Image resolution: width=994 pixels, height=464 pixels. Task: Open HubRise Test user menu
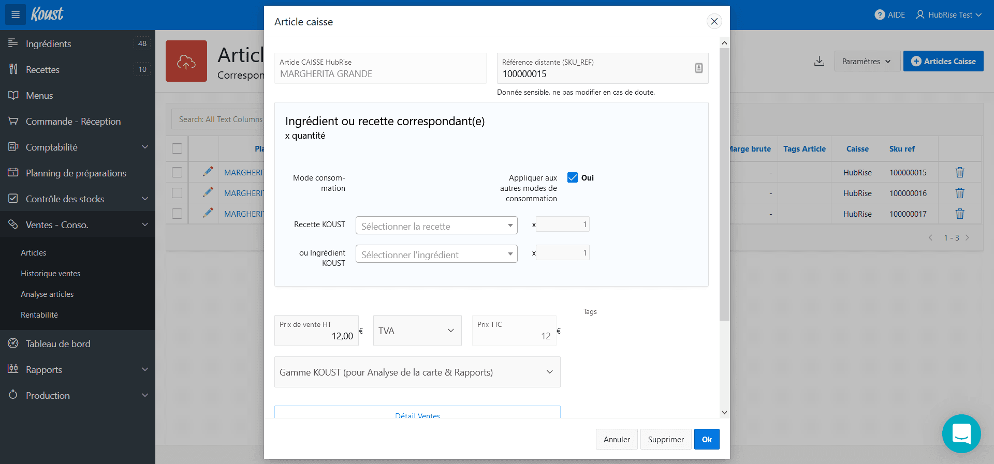948,15
